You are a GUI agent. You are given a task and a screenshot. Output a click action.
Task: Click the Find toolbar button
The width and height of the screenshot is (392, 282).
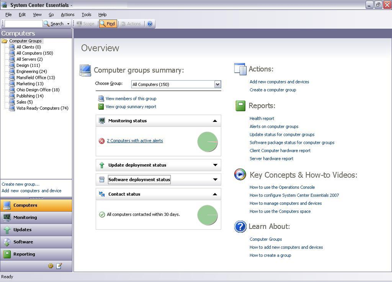108,24
